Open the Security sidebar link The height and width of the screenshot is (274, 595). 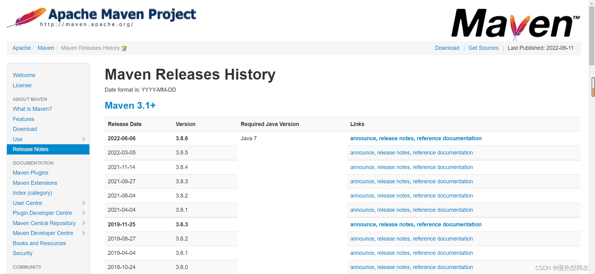(x=22, y=253)
